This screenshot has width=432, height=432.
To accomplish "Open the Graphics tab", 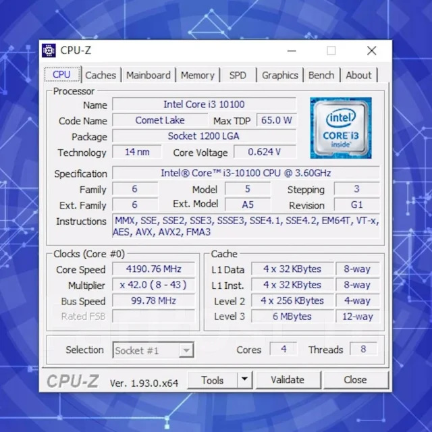I will pos(280,75).
